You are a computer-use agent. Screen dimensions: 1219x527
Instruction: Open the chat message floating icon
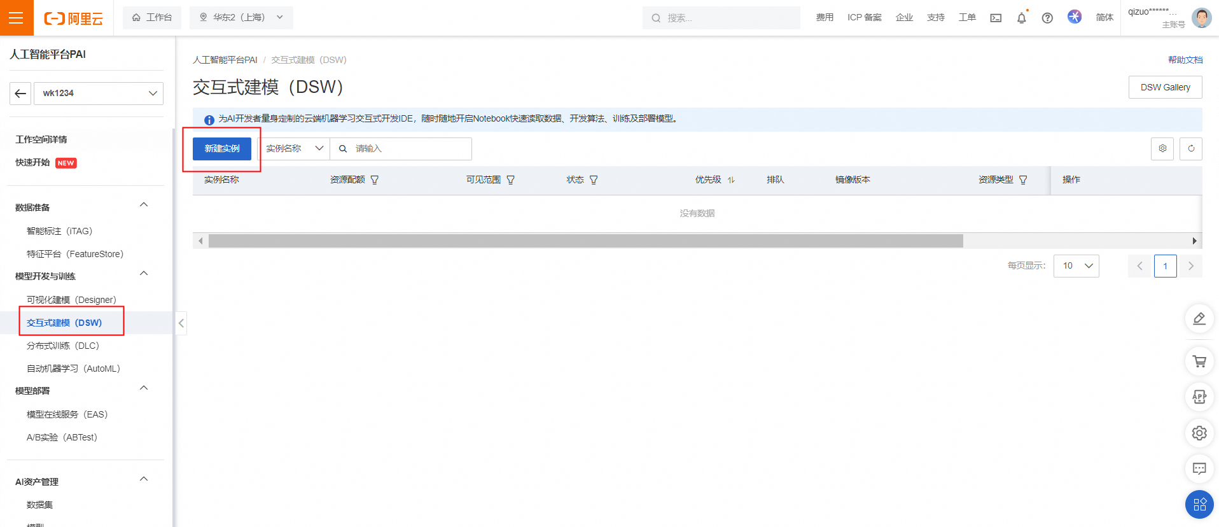pyautogui.click(x=1199, y=468)
